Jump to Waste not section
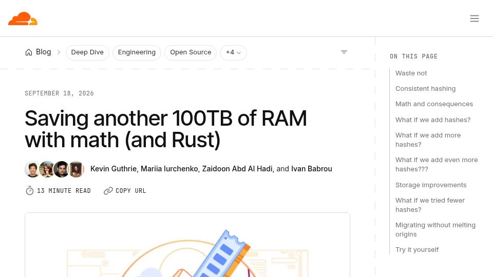Viewport: 493px width, 277px height. coord(411,73)
